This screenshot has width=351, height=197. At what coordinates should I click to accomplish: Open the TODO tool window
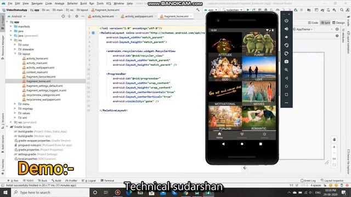28,181
